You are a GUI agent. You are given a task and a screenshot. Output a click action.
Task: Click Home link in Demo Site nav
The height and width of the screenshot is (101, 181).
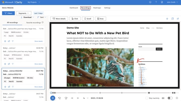142,28
